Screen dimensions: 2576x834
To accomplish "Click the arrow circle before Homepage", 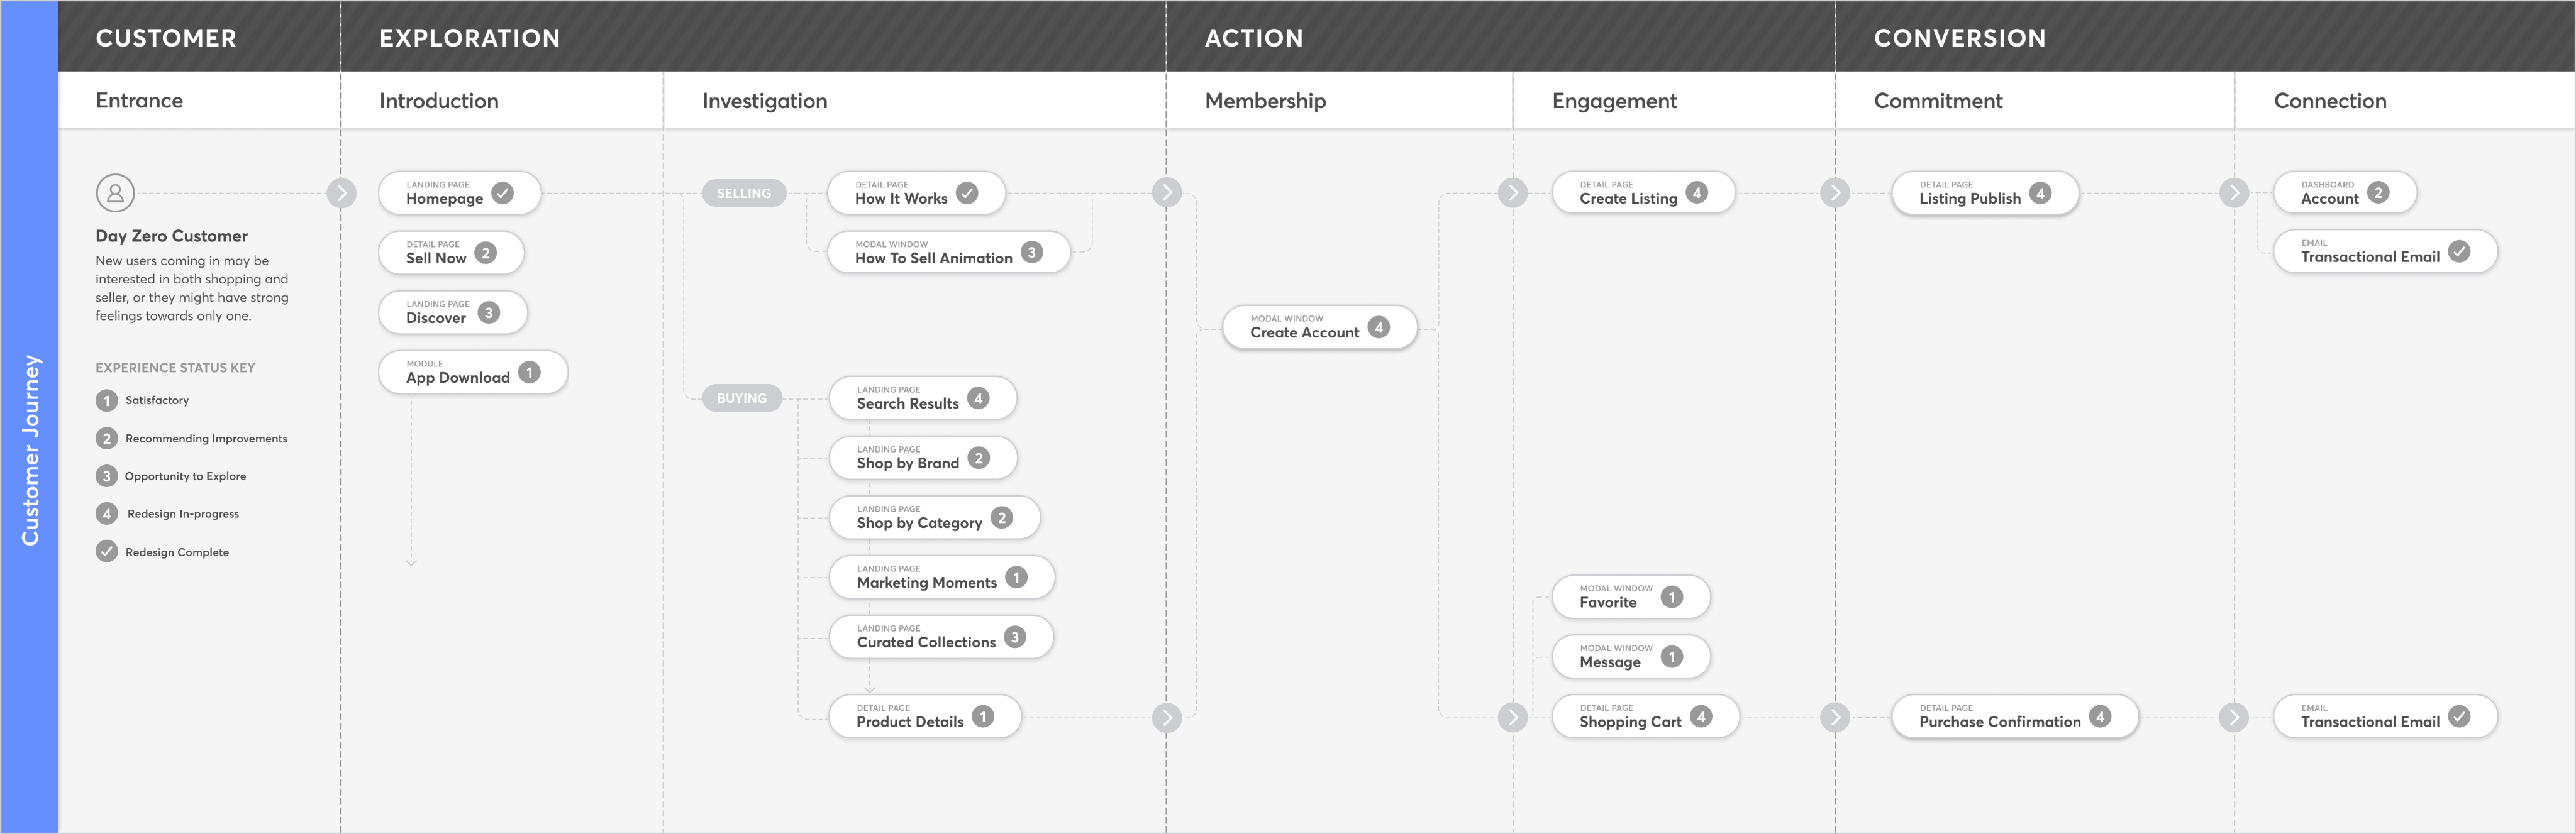I will (x=341, y=193).
